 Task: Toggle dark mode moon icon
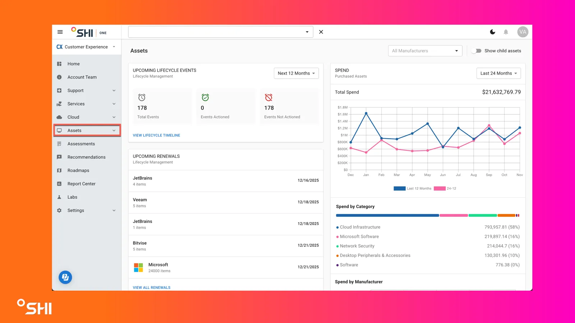pos(493,32)
